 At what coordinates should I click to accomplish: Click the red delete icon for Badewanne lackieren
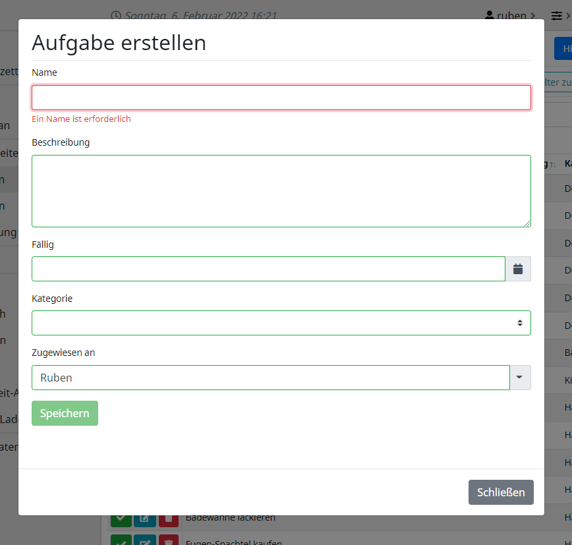tap(169, 521)
